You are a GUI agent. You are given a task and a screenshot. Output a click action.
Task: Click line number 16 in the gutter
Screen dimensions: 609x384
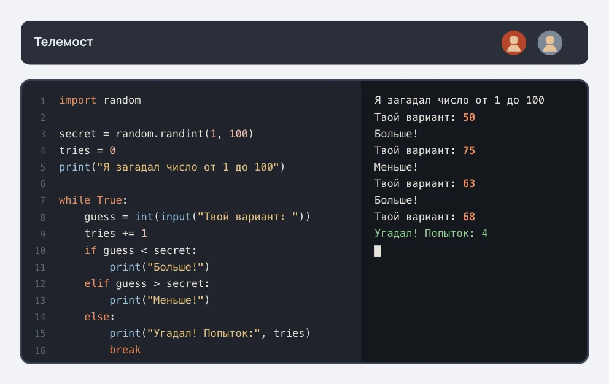(x=40, y=350)
